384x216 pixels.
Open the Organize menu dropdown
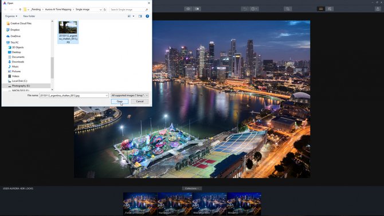tap(11, 16)
